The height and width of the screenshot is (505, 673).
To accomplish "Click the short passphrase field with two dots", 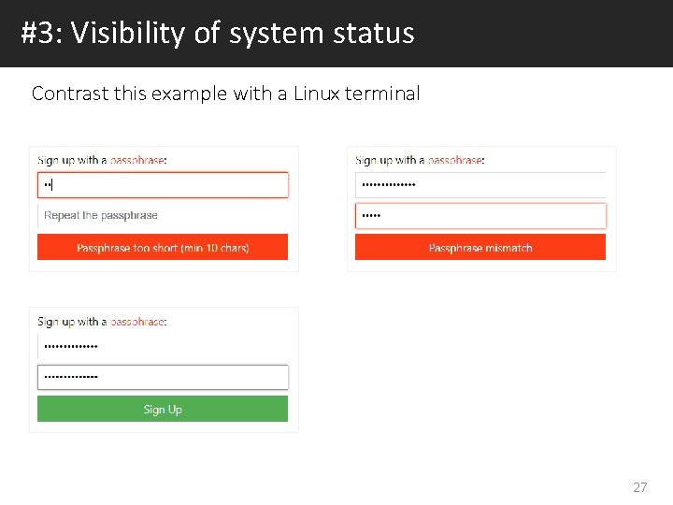I will [x=163, y=185].
